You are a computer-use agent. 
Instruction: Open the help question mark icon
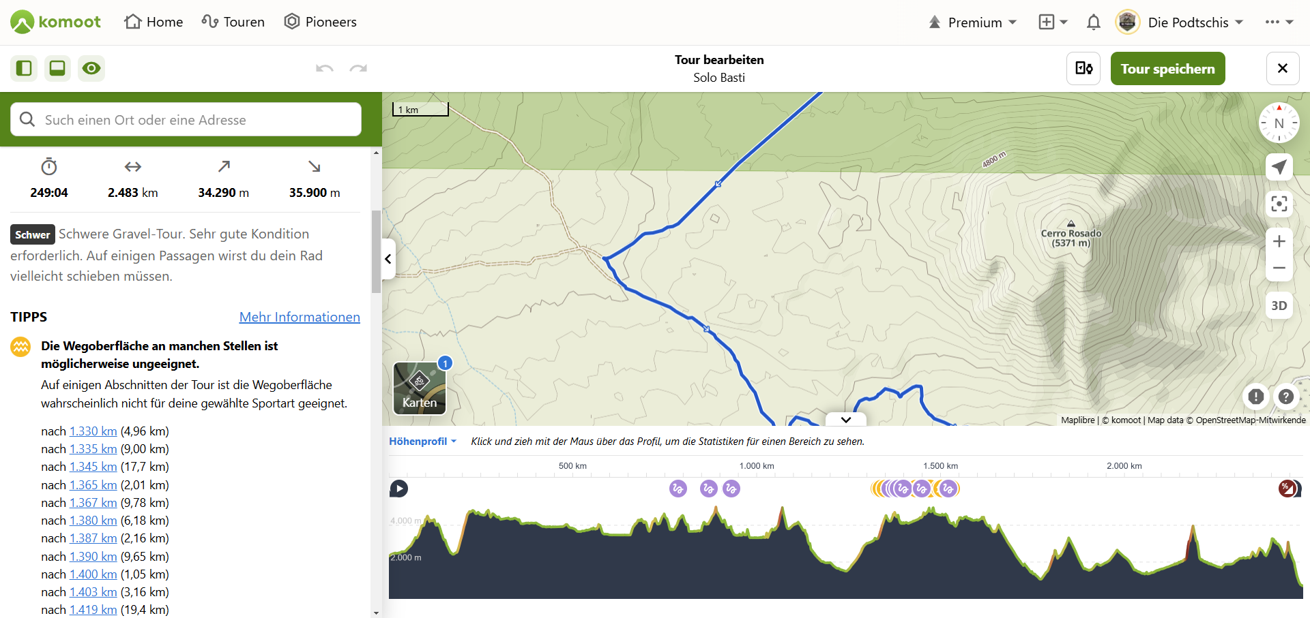1286,397
